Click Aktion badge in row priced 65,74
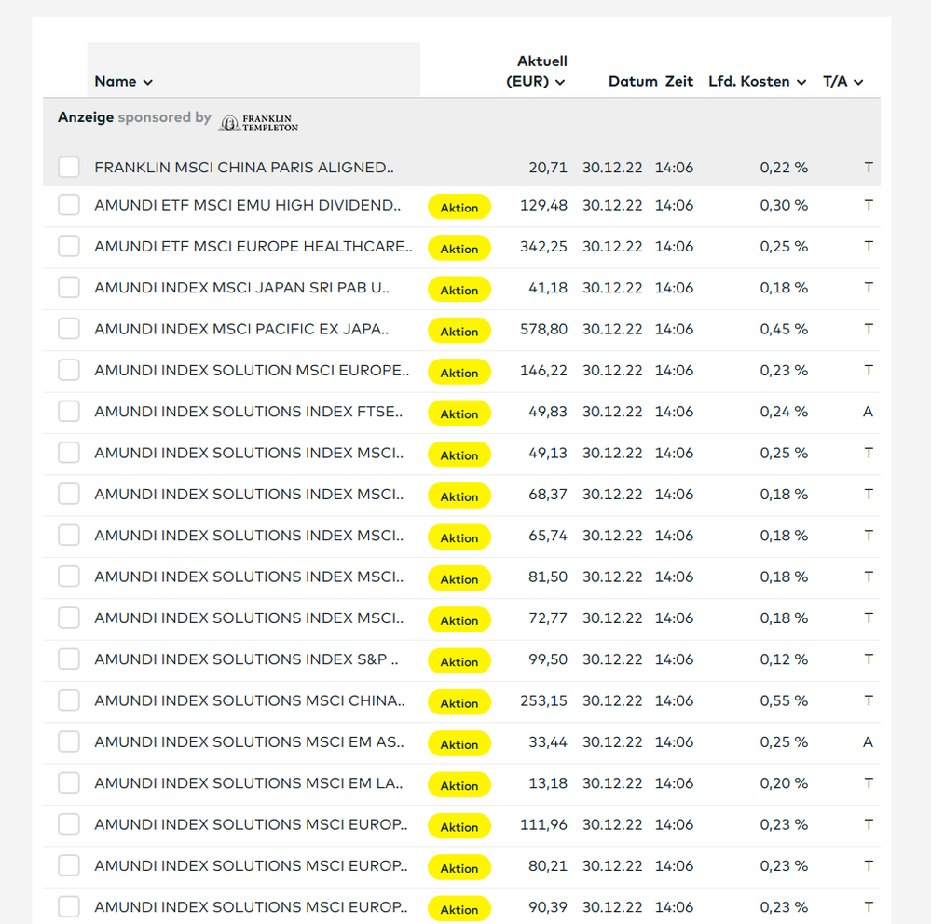Viewport: 931px width, 924px height. (x=459, y=537)
